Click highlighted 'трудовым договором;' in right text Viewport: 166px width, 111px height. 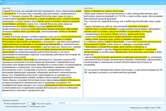click(138, 26)
